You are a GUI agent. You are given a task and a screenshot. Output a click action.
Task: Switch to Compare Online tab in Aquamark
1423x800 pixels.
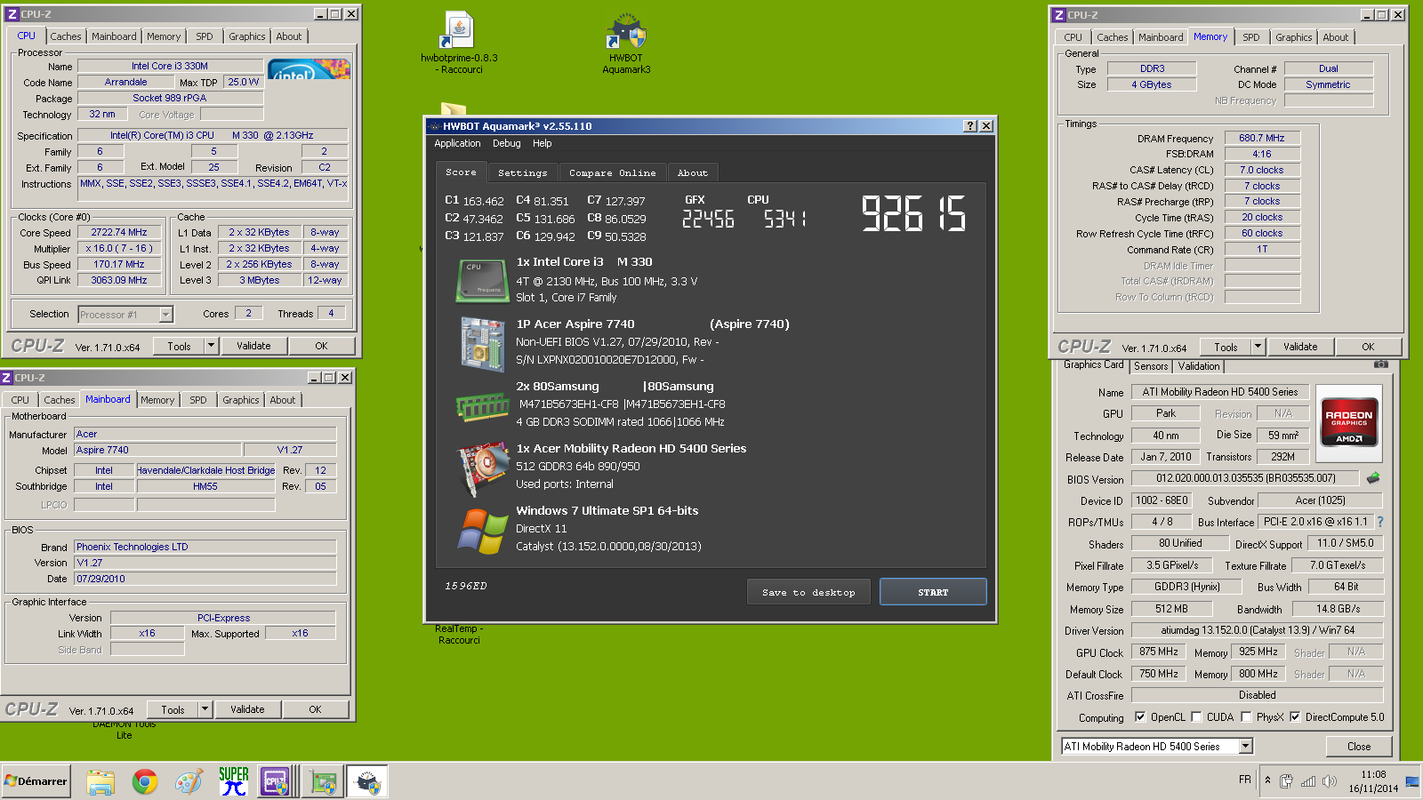(612, 172)
